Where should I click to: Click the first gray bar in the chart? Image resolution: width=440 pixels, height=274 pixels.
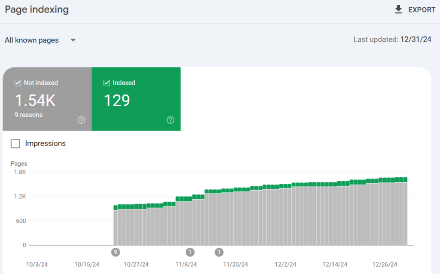point(116,228)
